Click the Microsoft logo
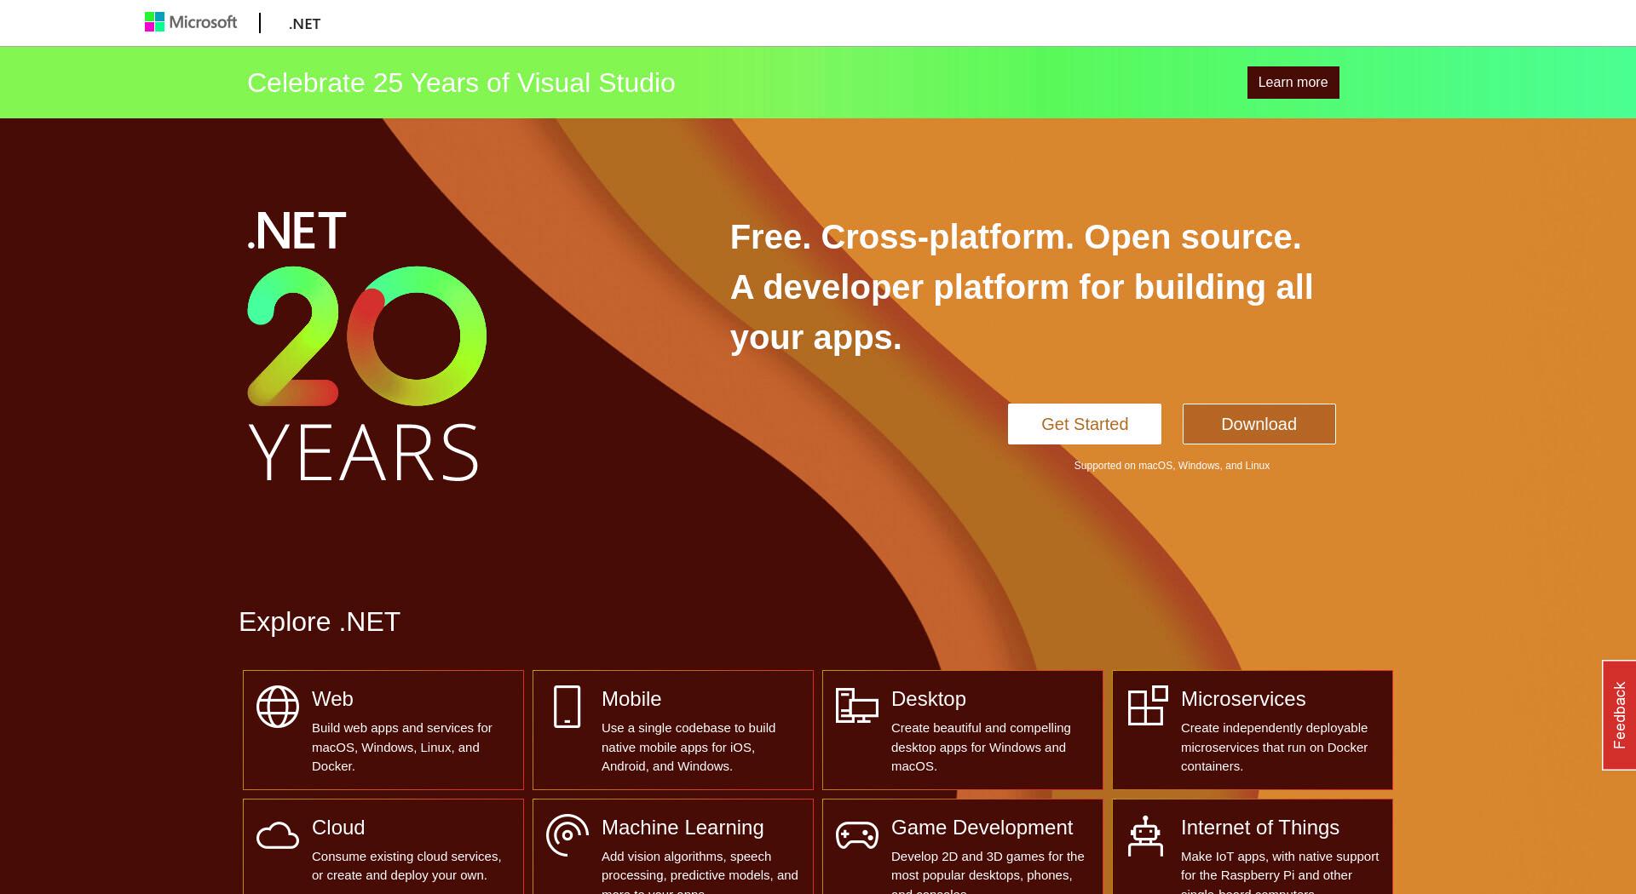The width and height of the screenshot is (1636, 894). point(191,22)
